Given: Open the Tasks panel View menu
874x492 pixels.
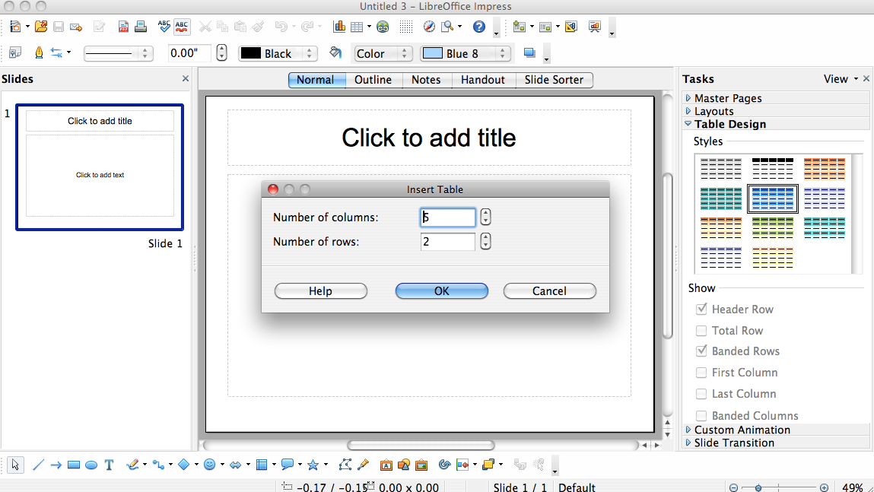Looking at the screenshot, I should tap(841, 79).
